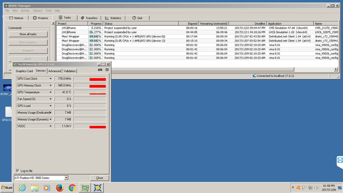
Task: Open the GPU-Z Validation tab
Action: tap(70, 71)
